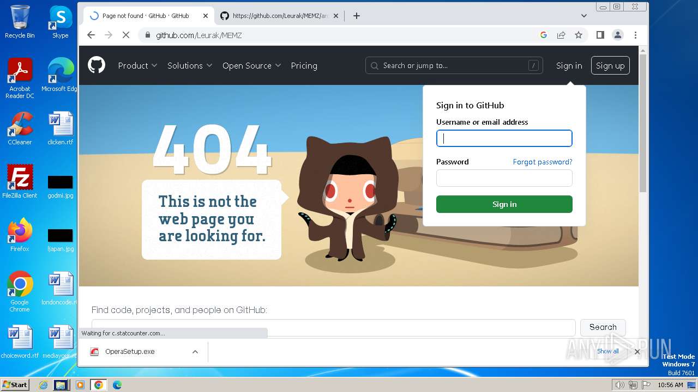Viewport: 698px width, 392px height.
Task: Open the Skype desktop shortcut
Action: pos(61,22)
